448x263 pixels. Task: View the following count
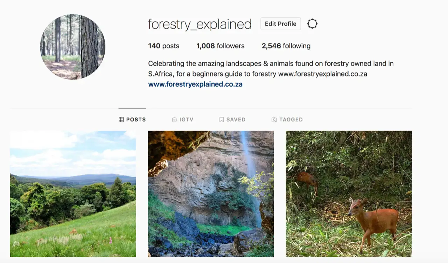[286, 46]
